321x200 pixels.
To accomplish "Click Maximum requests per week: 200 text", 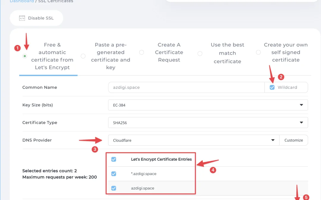I will (x=59, y=177).
